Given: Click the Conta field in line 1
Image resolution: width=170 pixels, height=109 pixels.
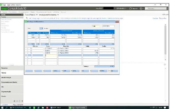Looking at the screenshot, I should click(x=51, y=49).
